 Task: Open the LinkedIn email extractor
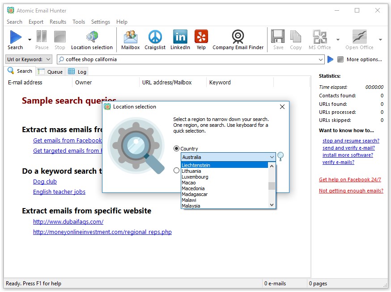click(x=180, y=39)
